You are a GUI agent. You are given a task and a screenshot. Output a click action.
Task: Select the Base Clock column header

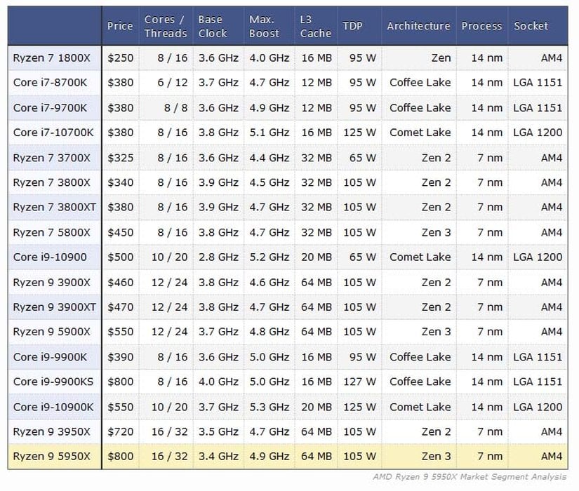coord(213,26)
